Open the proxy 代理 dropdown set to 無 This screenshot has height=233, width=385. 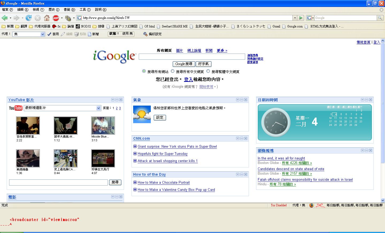(x=43, y=34)
